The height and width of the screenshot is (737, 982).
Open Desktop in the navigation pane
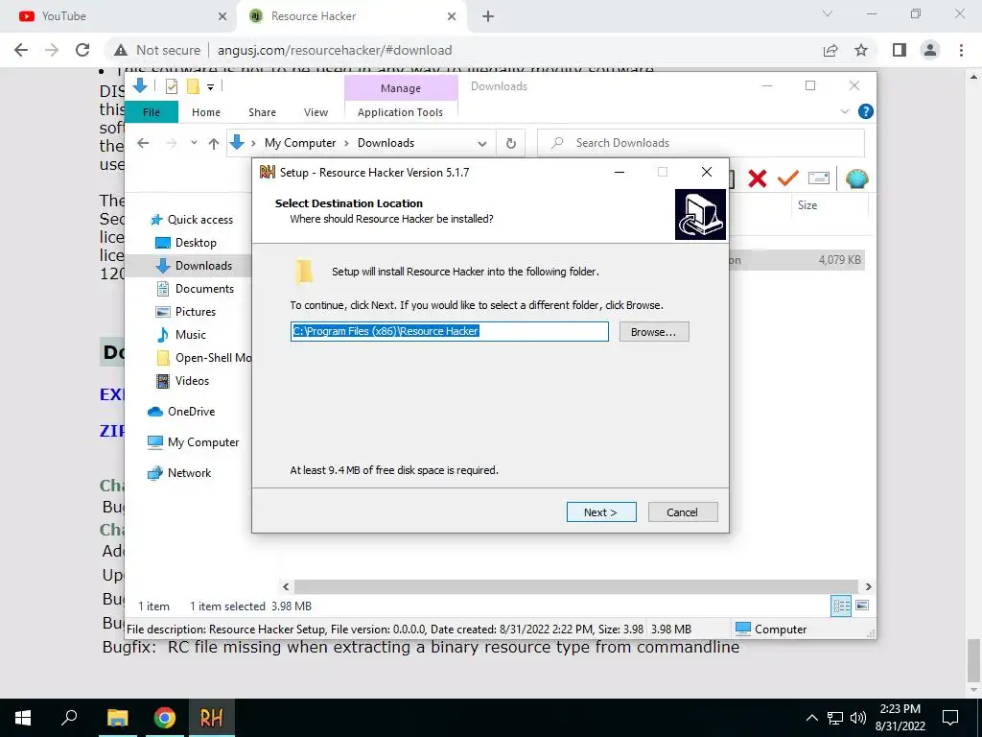[185, 243]
